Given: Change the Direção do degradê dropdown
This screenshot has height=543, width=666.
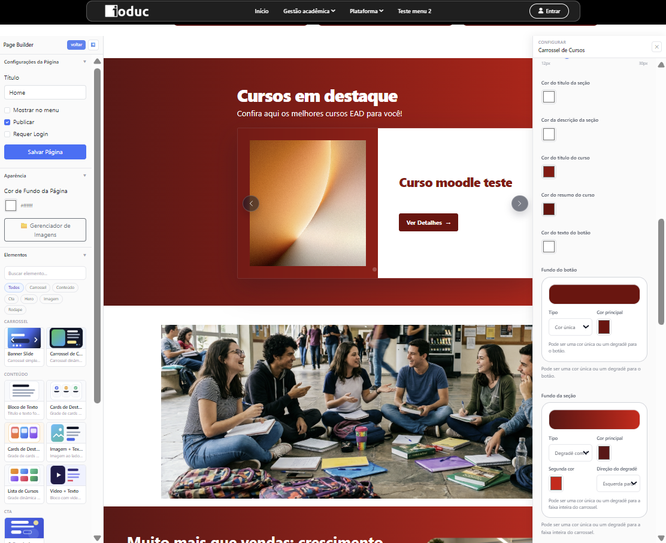Looking at the screenshot, I should pos(618,483).
